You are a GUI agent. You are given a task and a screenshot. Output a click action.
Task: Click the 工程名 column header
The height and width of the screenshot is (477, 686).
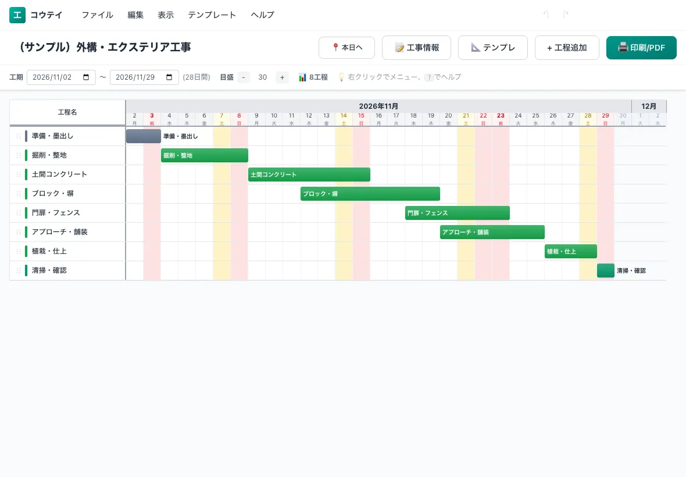pos(67,112)
